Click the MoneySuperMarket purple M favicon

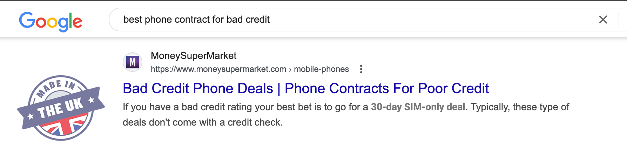133,62
